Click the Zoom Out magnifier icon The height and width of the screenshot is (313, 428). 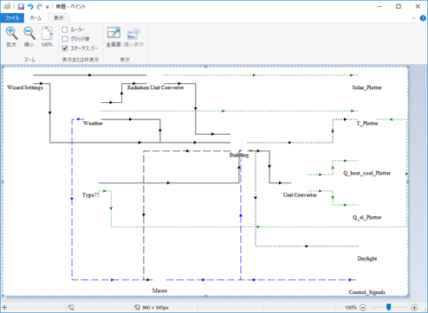29,34
